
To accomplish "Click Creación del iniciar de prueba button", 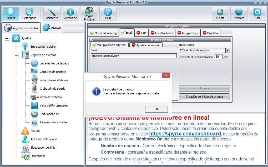I will point(204,97).
